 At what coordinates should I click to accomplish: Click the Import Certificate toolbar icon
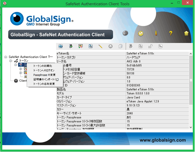(81, 46)
